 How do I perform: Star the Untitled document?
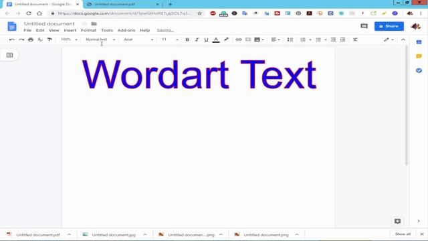coord(85,24)
